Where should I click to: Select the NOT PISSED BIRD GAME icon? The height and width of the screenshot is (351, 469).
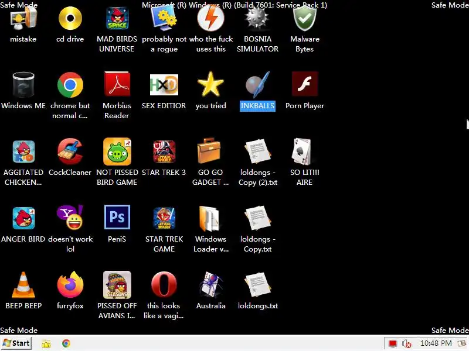[x=117, y=152]
